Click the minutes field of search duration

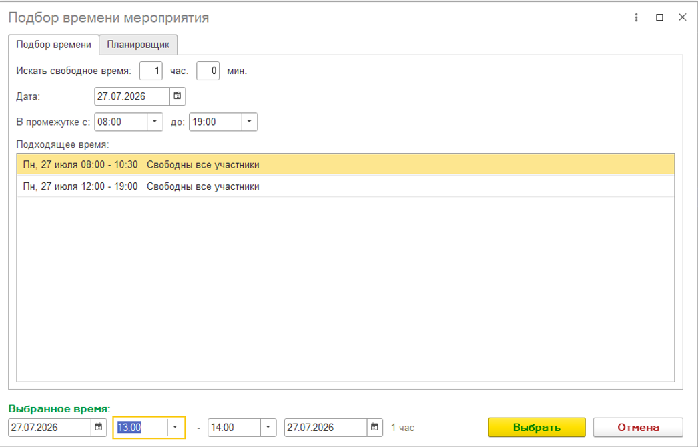(x=208, y=71)
